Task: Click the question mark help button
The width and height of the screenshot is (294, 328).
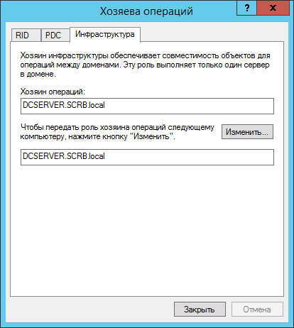Action: (246, 9)
